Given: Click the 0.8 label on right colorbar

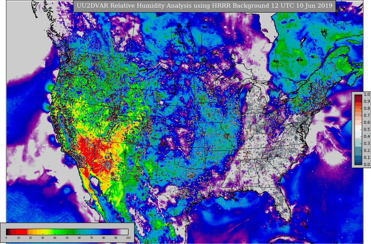Looking at the screenshot, I should click(x=367, y=109).
